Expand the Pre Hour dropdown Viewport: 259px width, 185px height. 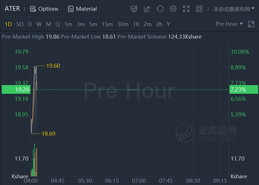click(229, 24)
